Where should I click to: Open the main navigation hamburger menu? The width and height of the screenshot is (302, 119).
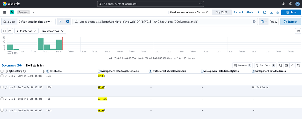(x=5, y=12)
